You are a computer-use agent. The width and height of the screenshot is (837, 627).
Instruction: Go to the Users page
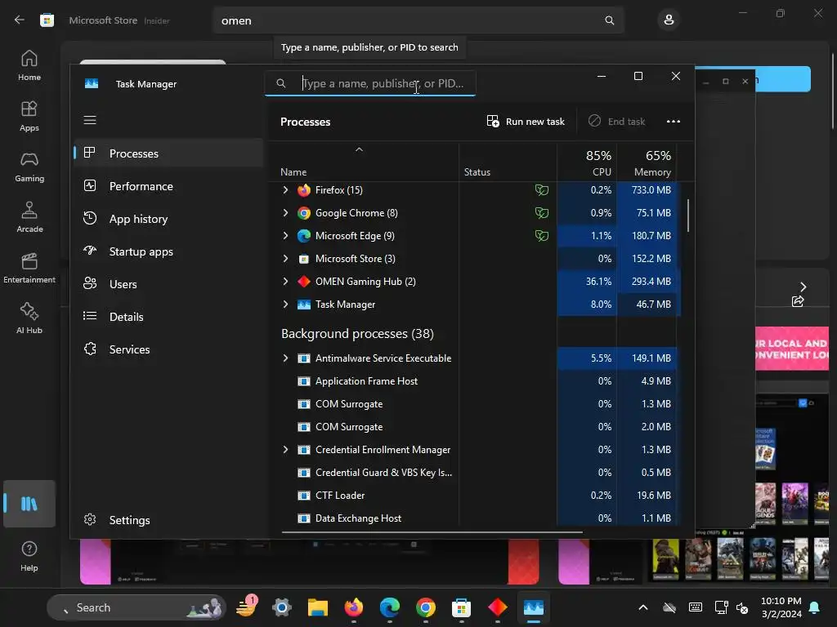pyautogui.click(x=168, y=284)
